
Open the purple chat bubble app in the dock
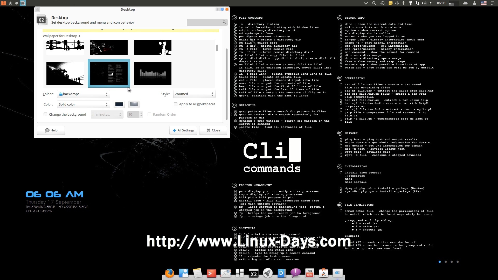(296, 272)
